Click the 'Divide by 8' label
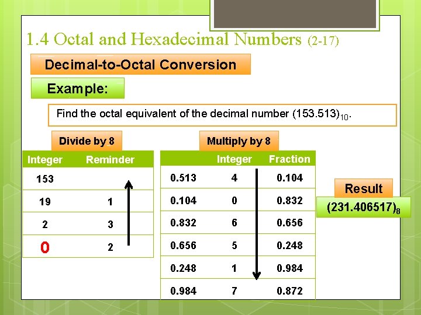 point(87,141)
